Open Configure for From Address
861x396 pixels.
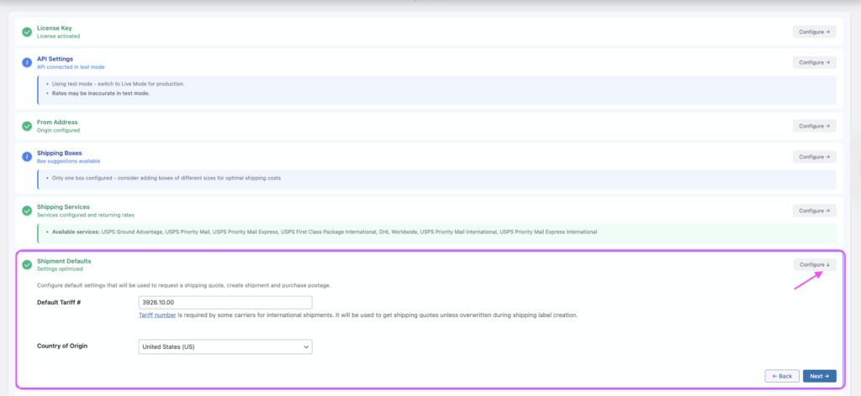coord(814,126)
